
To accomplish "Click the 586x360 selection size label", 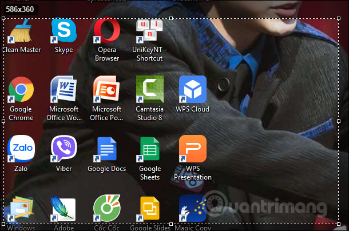I will (20, 9).
